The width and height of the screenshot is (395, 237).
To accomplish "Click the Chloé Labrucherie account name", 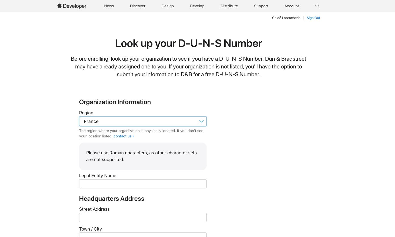I will point(286,18).
